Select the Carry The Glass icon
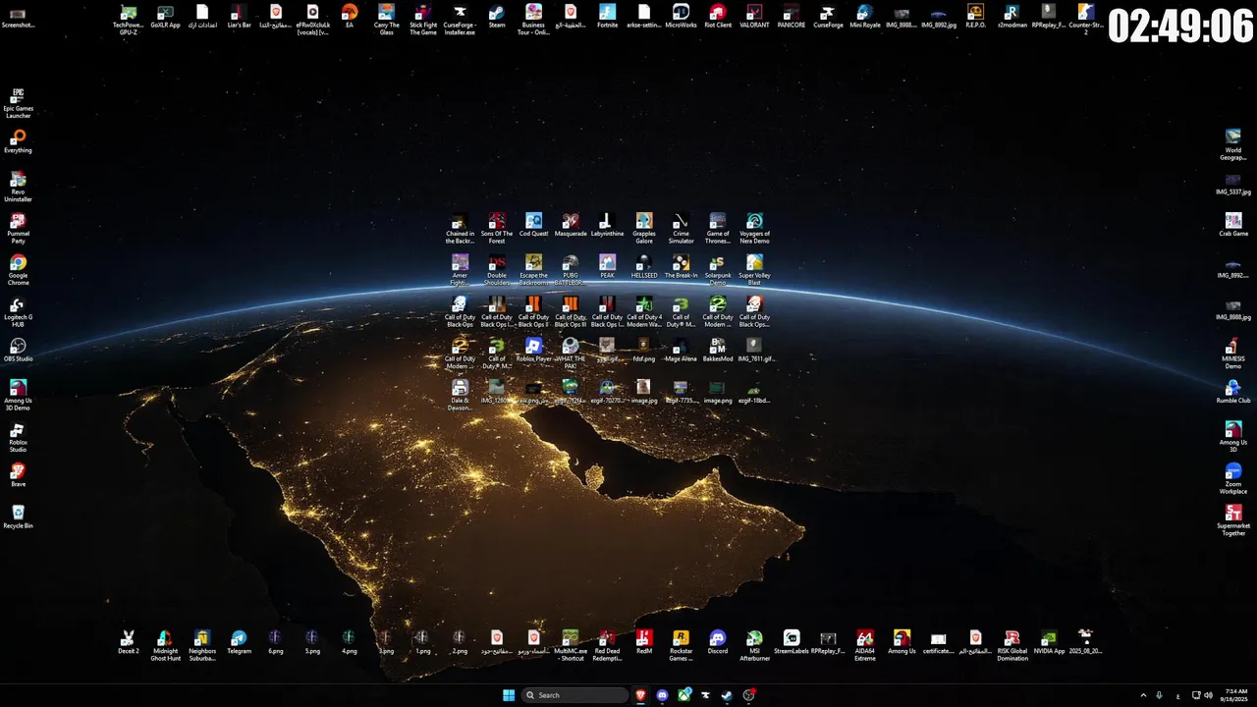The height and width of the screenshot is (707, 1257). [x=386, y=19]
